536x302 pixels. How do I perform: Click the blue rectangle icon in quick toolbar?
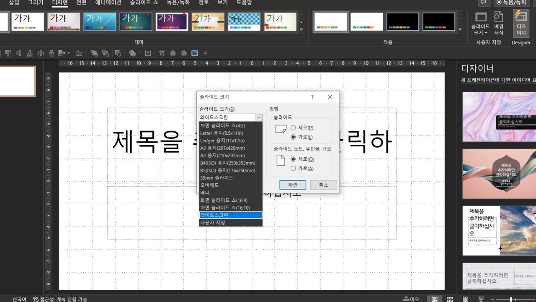[x=194, y=53]
